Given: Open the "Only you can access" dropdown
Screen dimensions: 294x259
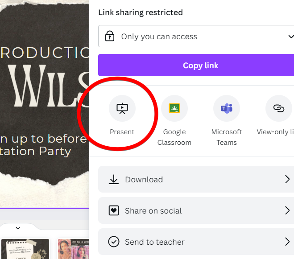Looking at the screenshot, I should [196, 37].
